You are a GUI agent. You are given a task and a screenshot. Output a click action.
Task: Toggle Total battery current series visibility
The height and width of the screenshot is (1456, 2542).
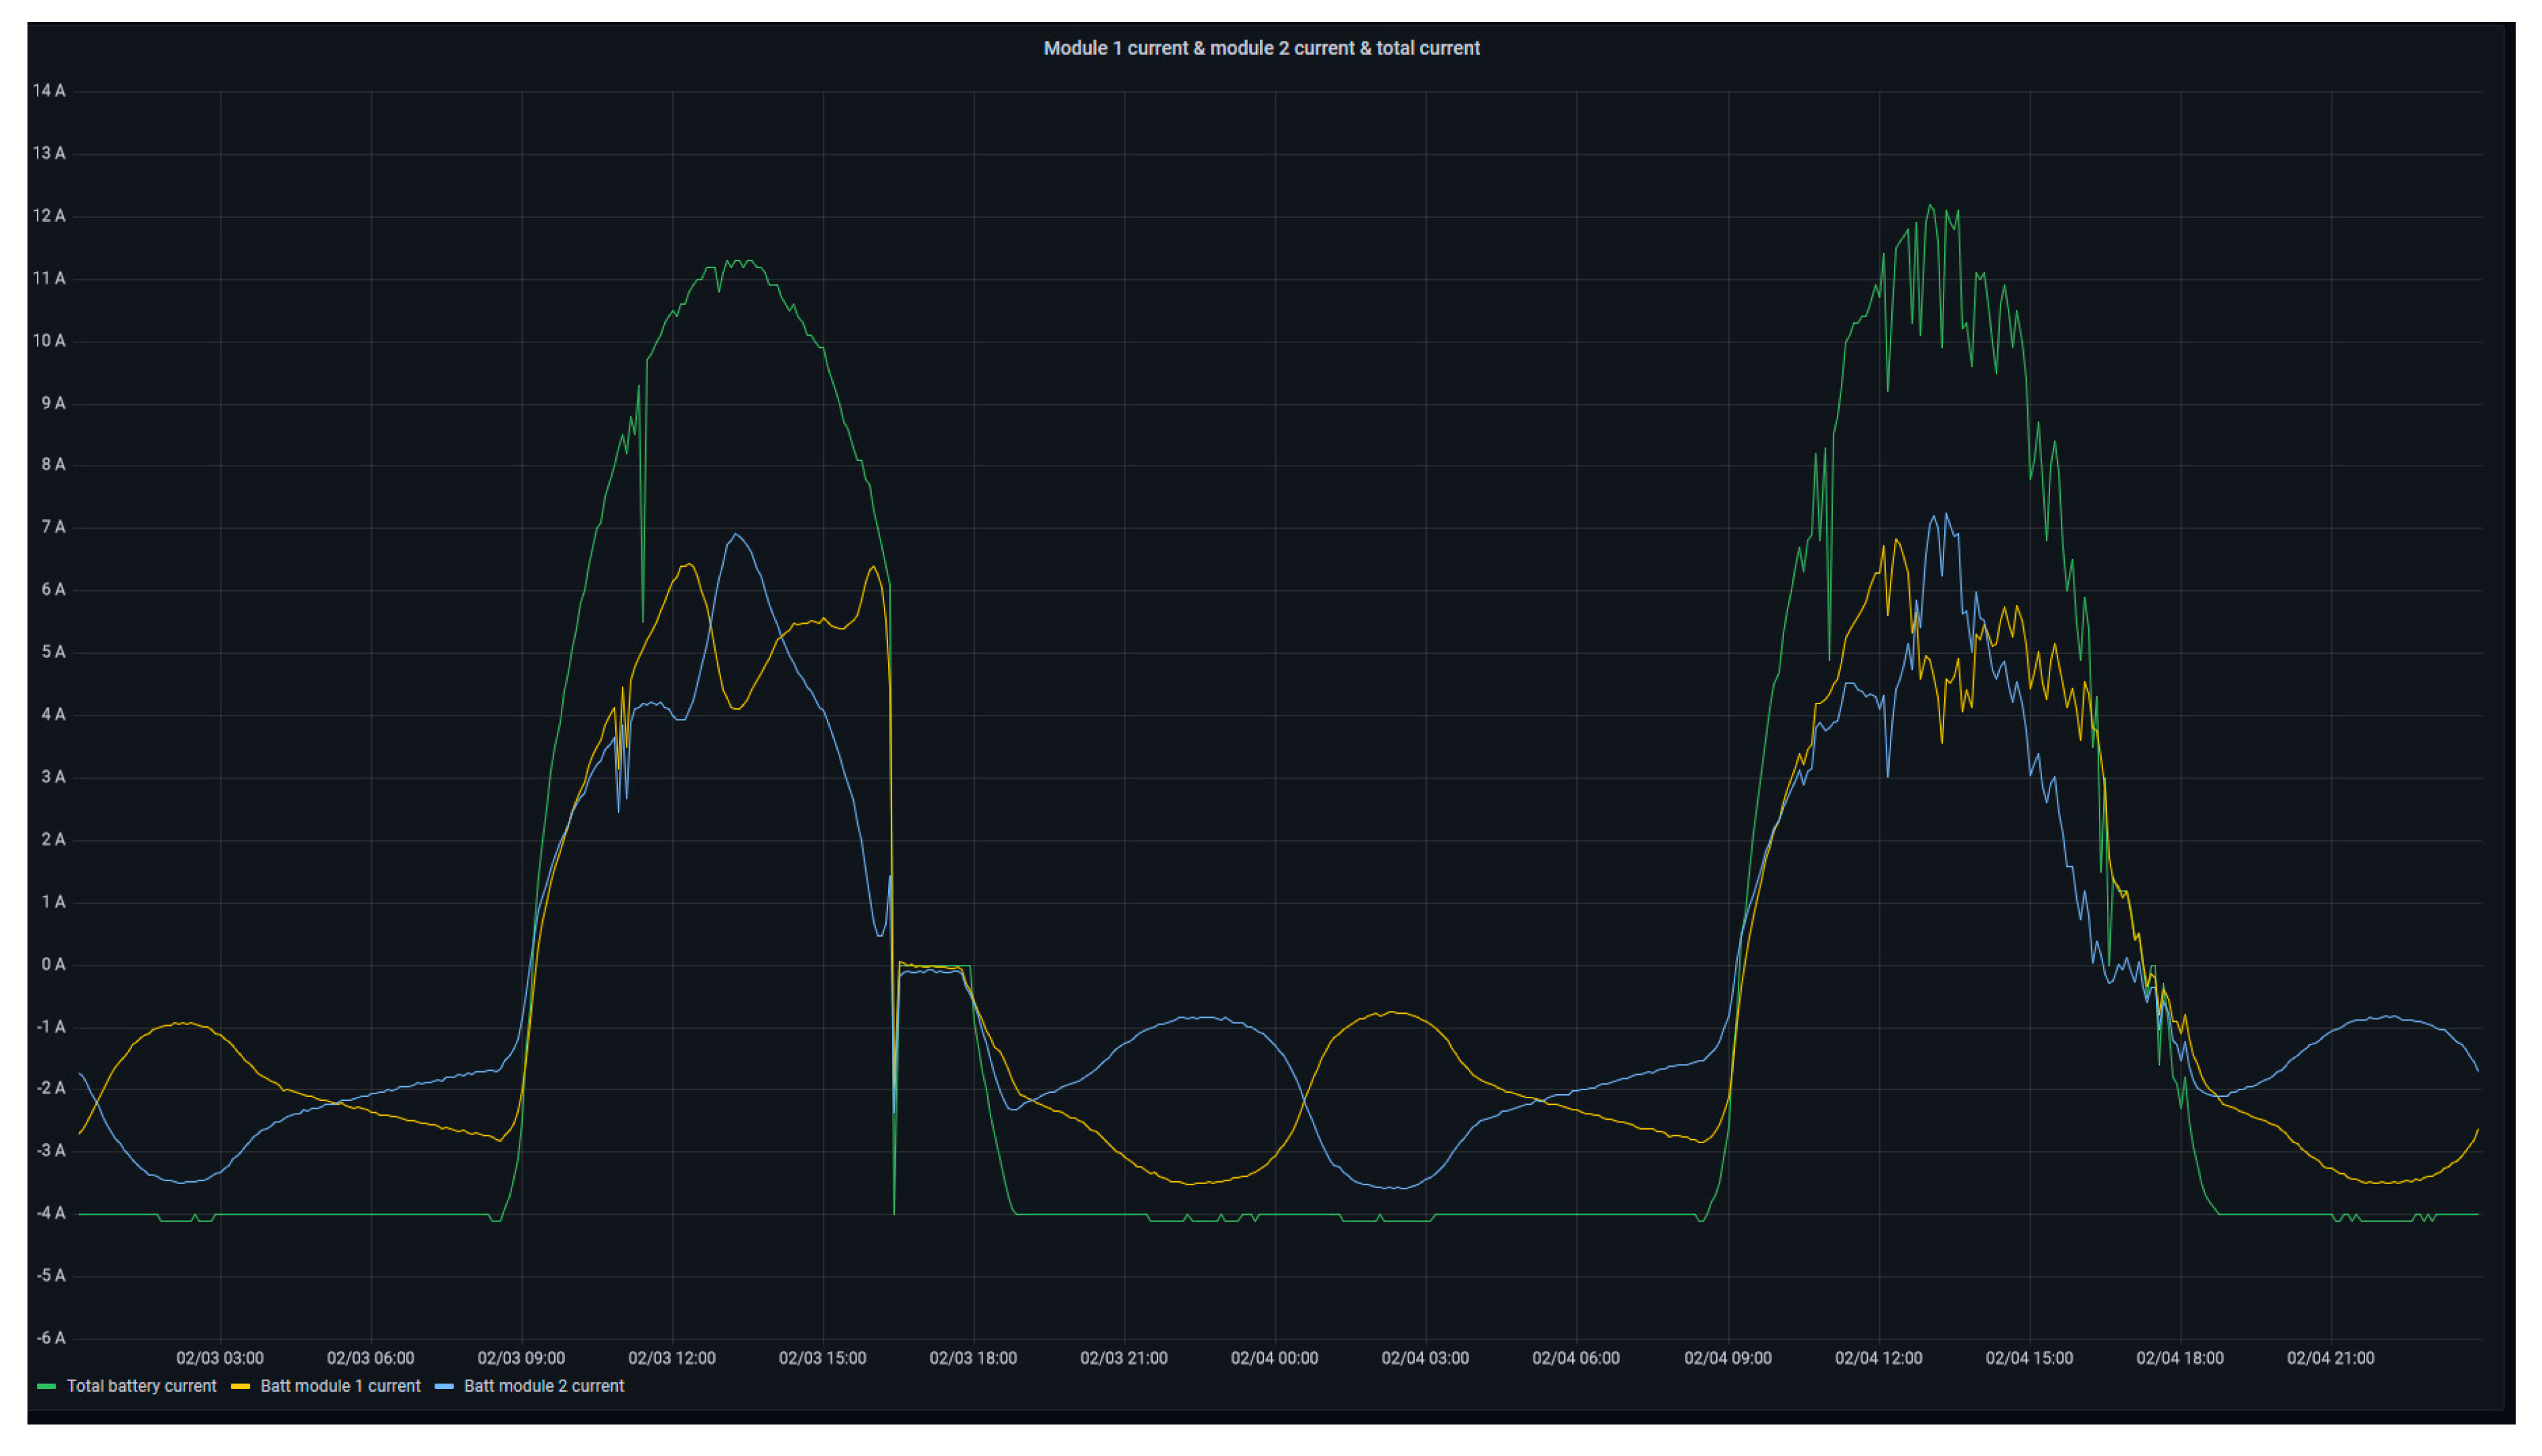point(141,1386)
